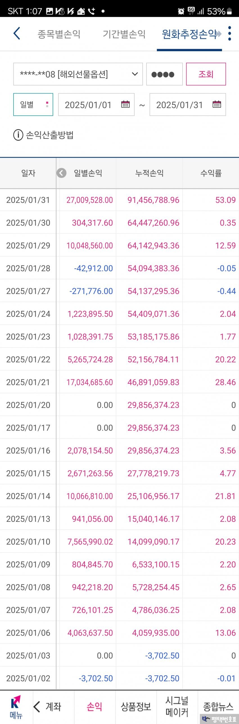Select the 2025/01/31 table row
The height and width of the screenshot is (724, 239).
pyautogui.click(x=119, y=200)
